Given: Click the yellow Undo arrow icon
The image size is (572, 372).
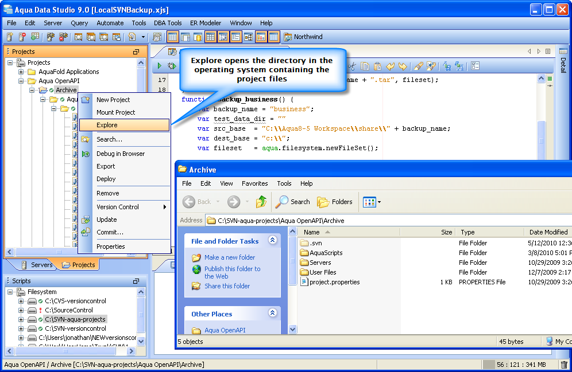Looking at the screenshot, I should 390,66.
